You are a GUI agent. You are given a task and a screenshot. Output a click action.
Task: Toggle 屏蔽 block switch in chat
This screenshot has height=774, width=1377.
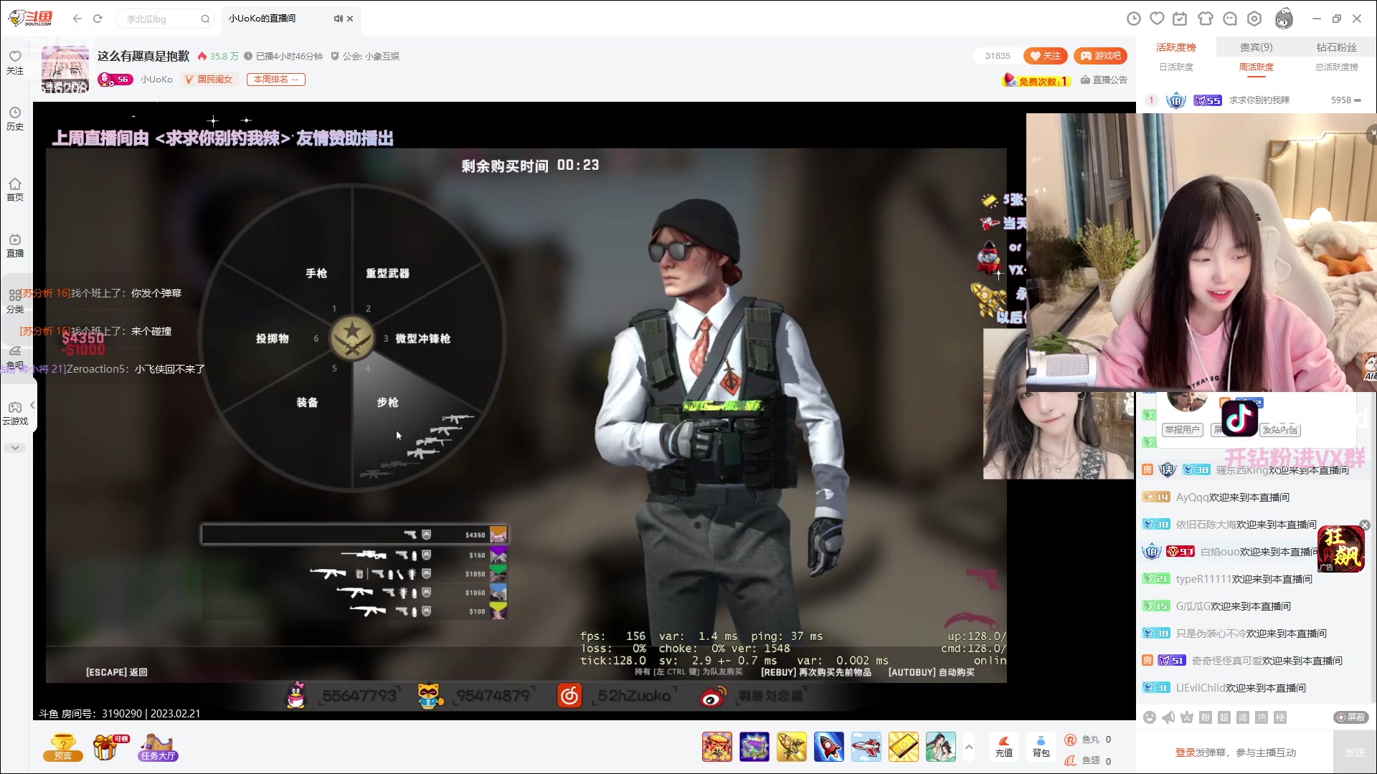click(x=1351, y=717)
